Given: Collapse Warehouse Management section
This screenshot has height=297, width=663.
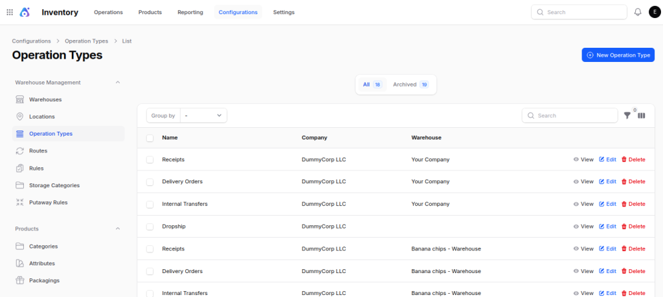Looking at the screenshot, I should coord(118,82).
